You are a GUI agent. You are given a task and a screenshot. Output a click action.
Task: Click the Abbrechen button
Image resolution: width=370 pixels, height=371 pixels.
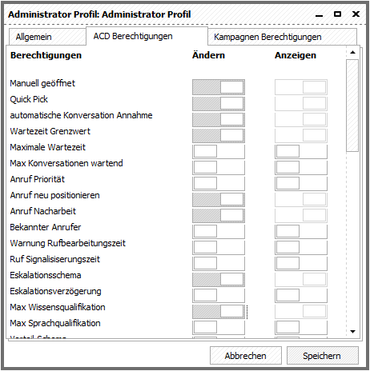246,356
